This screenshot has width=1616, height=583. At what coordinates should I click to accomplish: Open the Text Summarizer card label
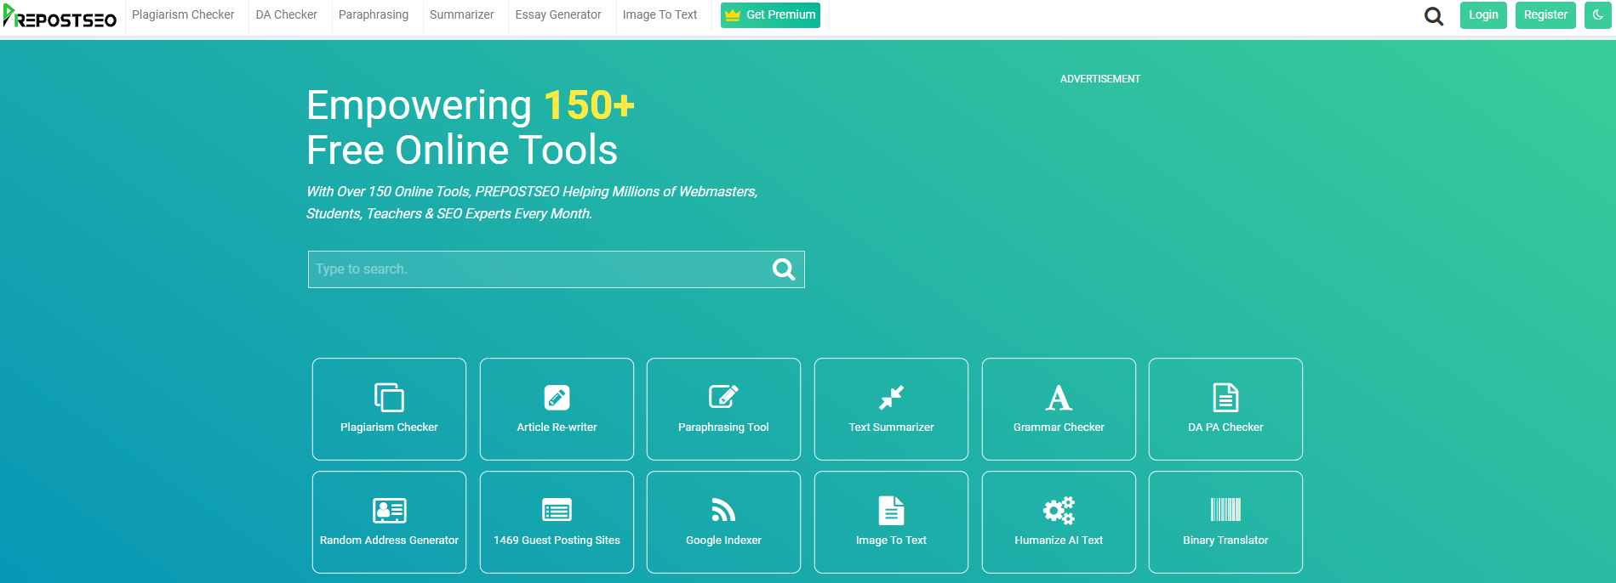pos(891,427)
